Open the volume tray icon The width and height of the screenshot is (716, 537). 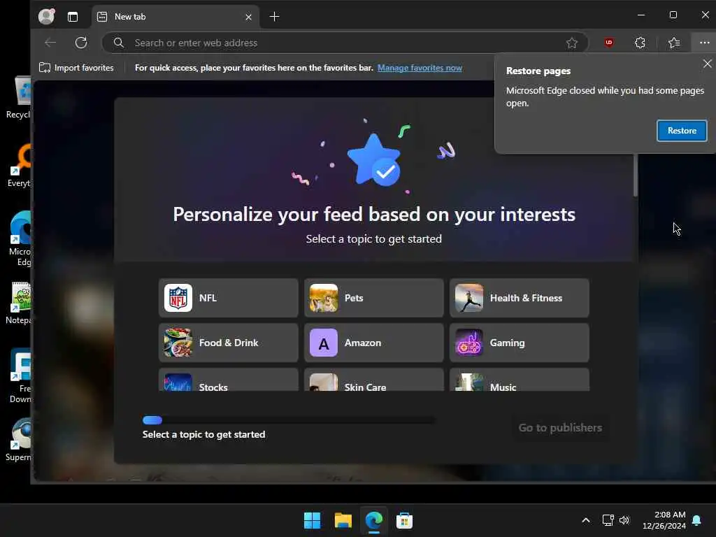click(624, 520)
